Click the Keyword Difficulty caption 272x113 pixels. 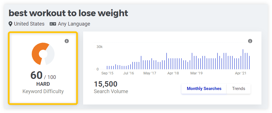click(43, 91)
